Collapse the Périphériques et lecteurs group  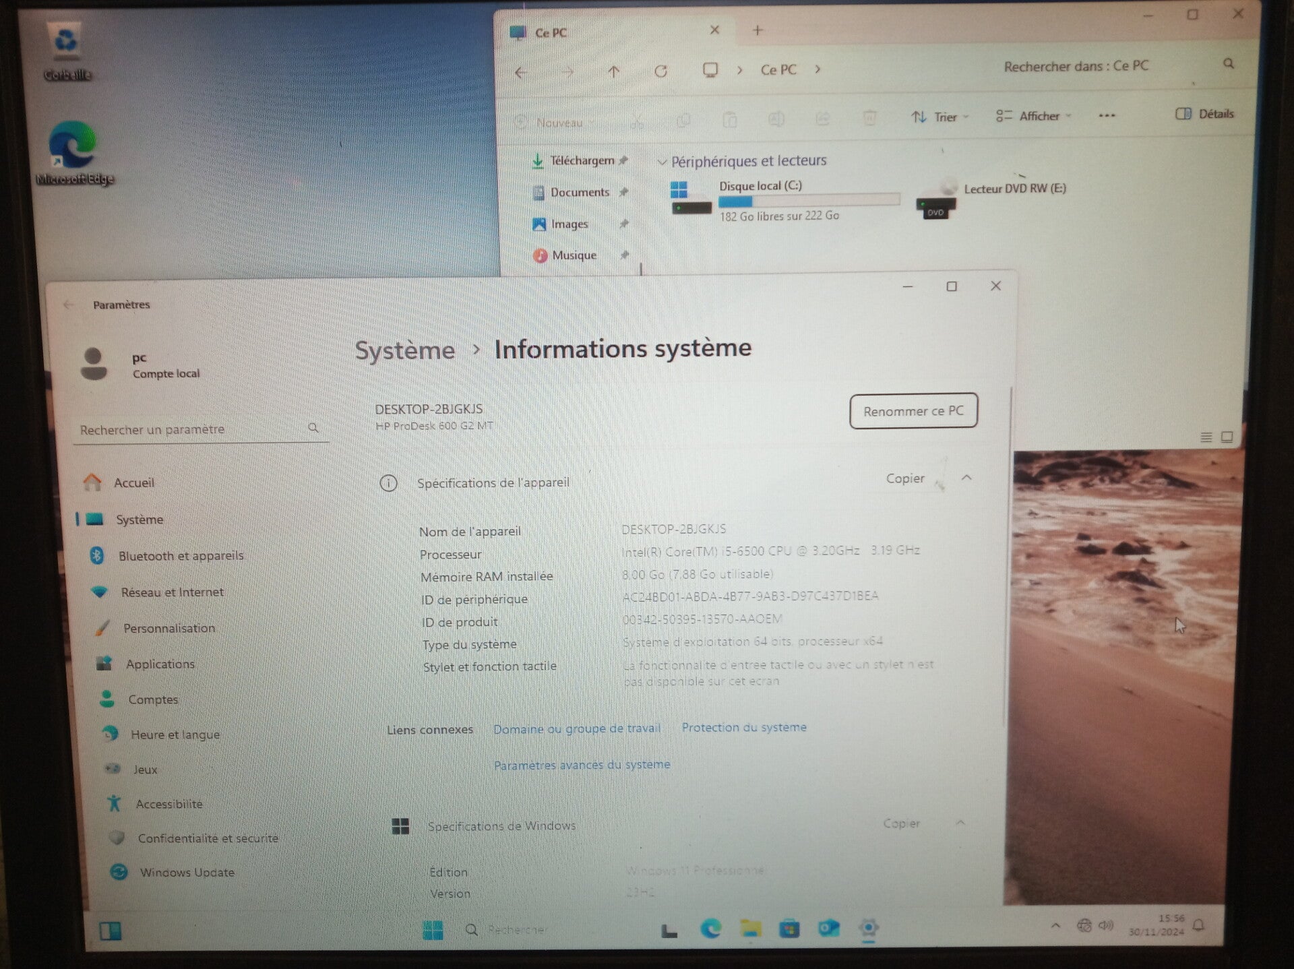pos(662,162)
